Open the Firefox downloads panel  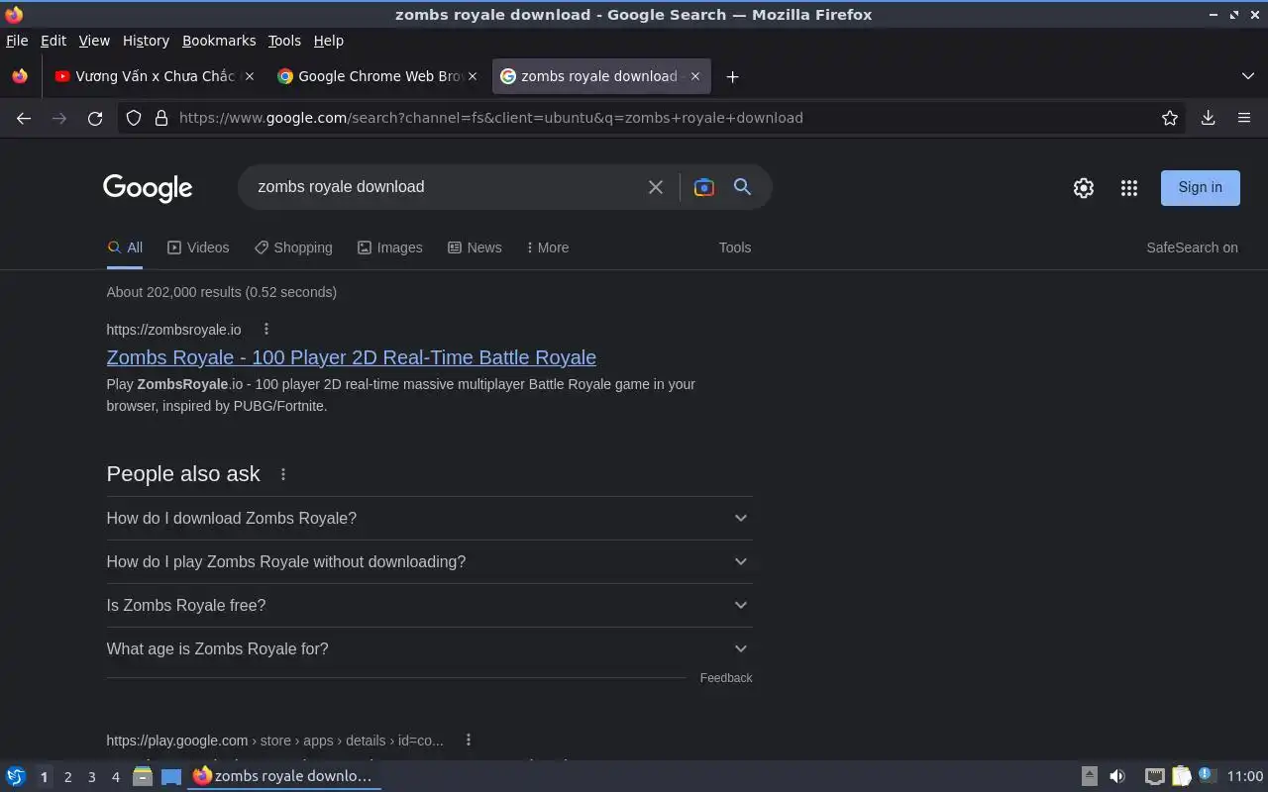pos(1208,118)
